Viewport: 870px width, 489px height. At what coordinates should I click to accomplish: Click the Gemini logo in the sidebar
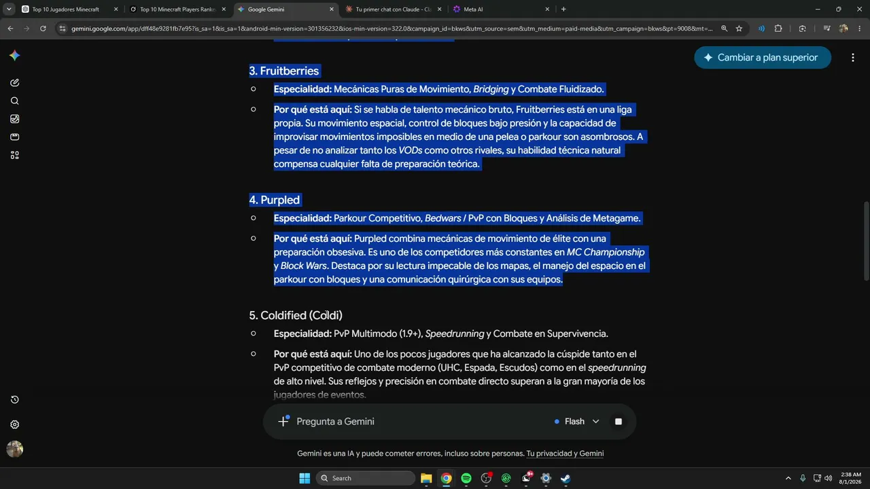[14, 56]
